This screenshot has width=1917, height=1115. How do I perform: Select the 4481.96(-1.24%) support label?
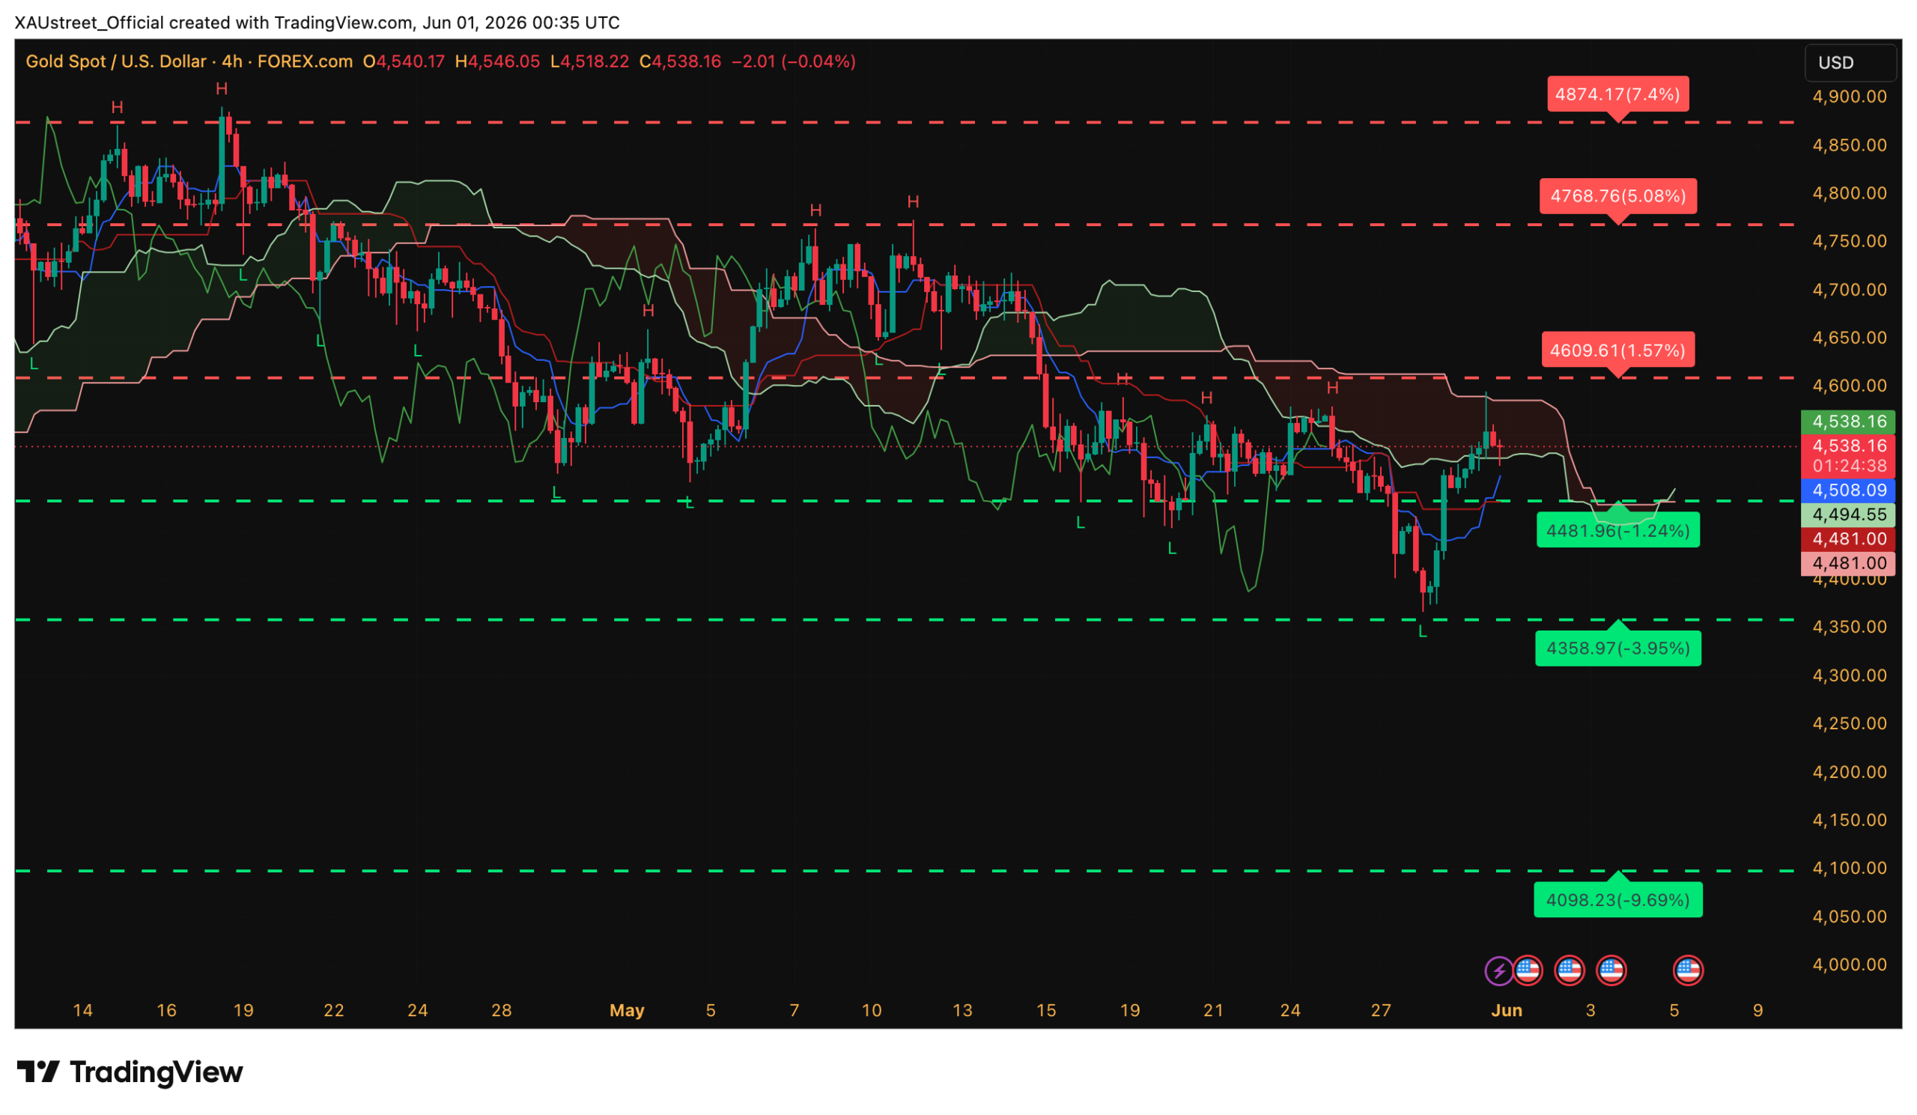1617,530
